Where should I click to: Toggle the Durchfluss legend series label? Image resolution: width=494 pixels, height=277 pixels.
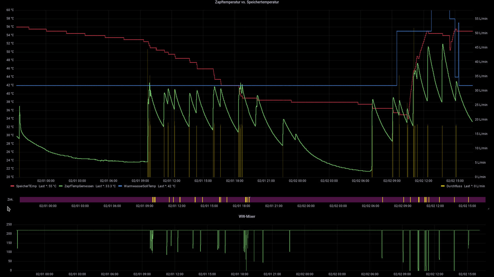coord(454,186)
